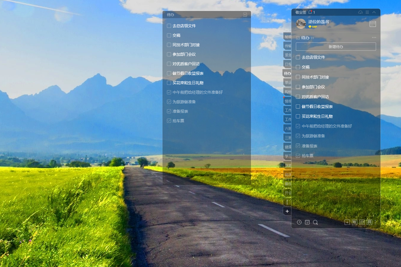The height and width of the screenshot is (267, 401).
Task: Uncheck 抢车票 in the floating 待办 window
Action: coord(169,121)
